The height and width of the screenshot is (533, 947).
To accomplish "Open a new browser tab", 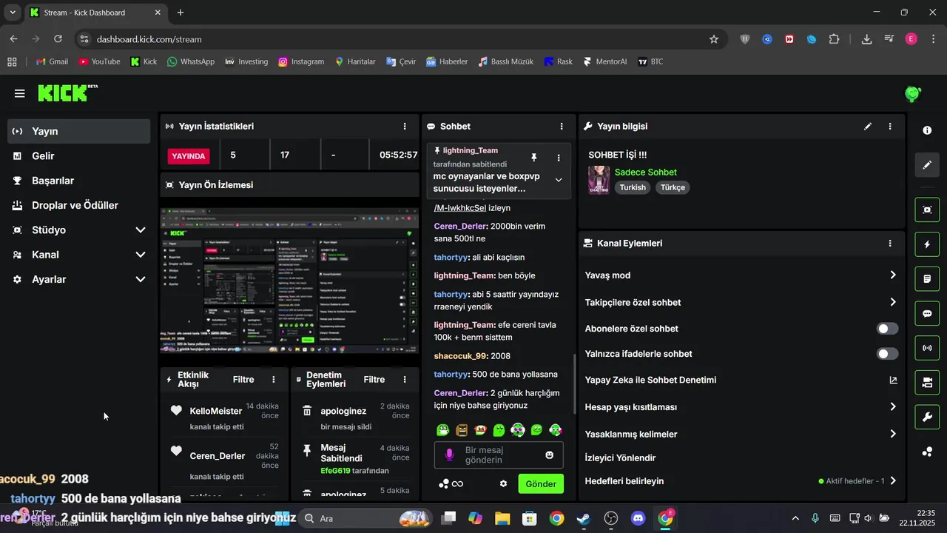I will tap(181, 13).
